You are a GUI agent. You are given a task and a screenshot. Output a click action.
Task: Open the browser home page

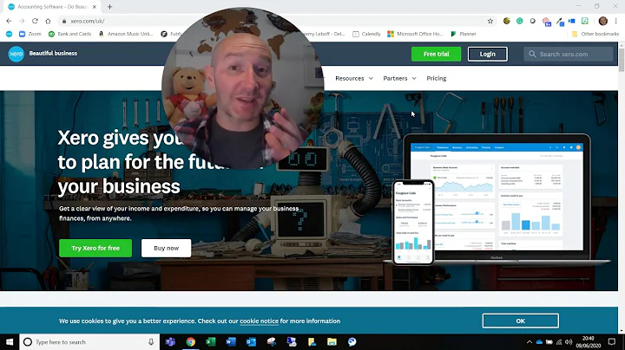(x=48, y=21)
